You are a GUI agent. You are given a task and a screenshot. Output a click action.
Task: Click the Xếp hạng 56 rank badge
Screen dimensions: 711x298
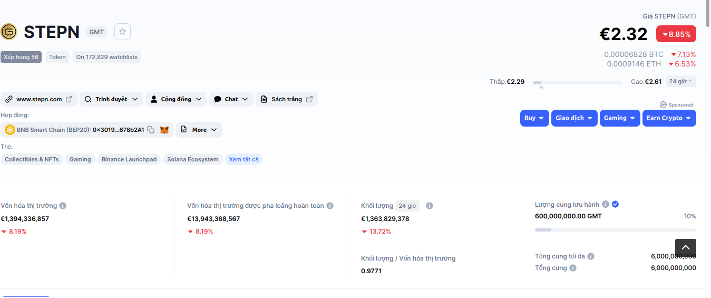click(21, 57)
